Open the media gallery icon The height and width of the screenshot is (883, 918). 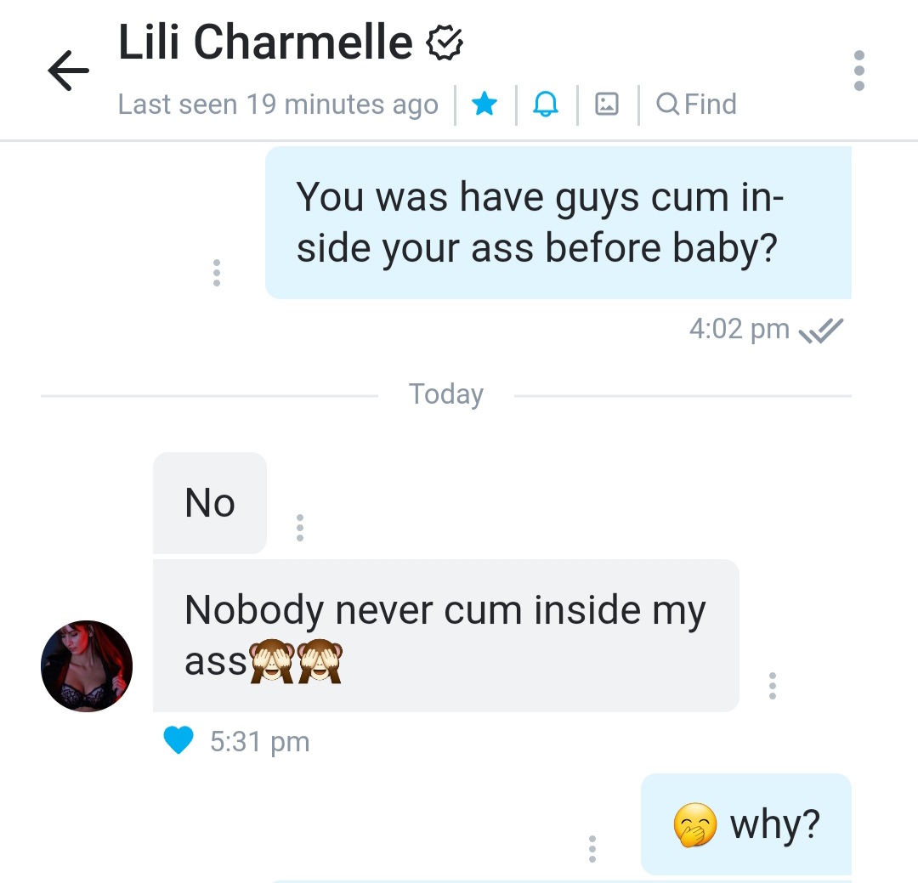point(607,105)
